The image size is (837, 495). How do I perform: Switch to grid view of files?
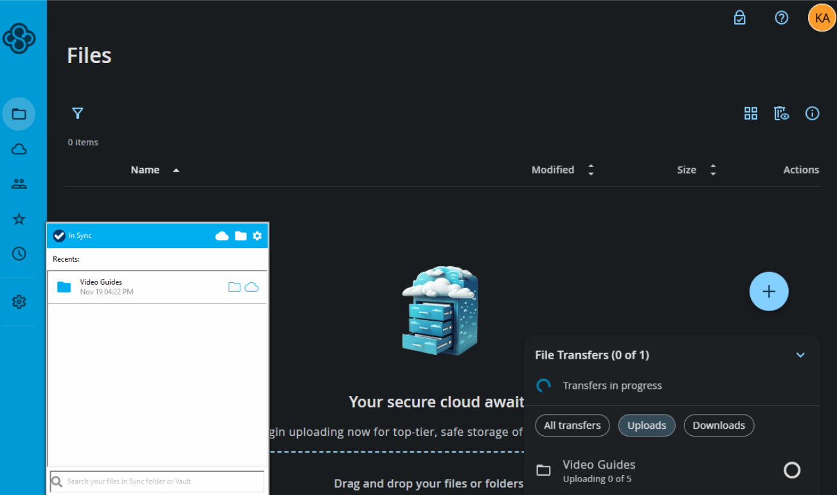click(x=750, y=113)
